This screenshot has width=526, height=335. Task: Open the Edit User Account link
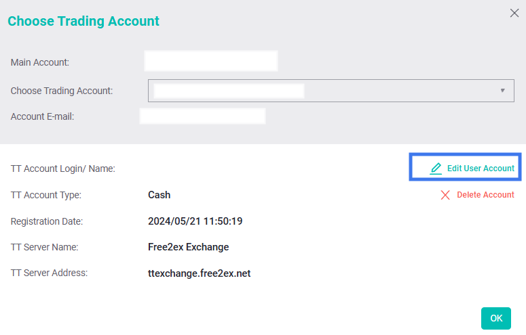point(480,169)
